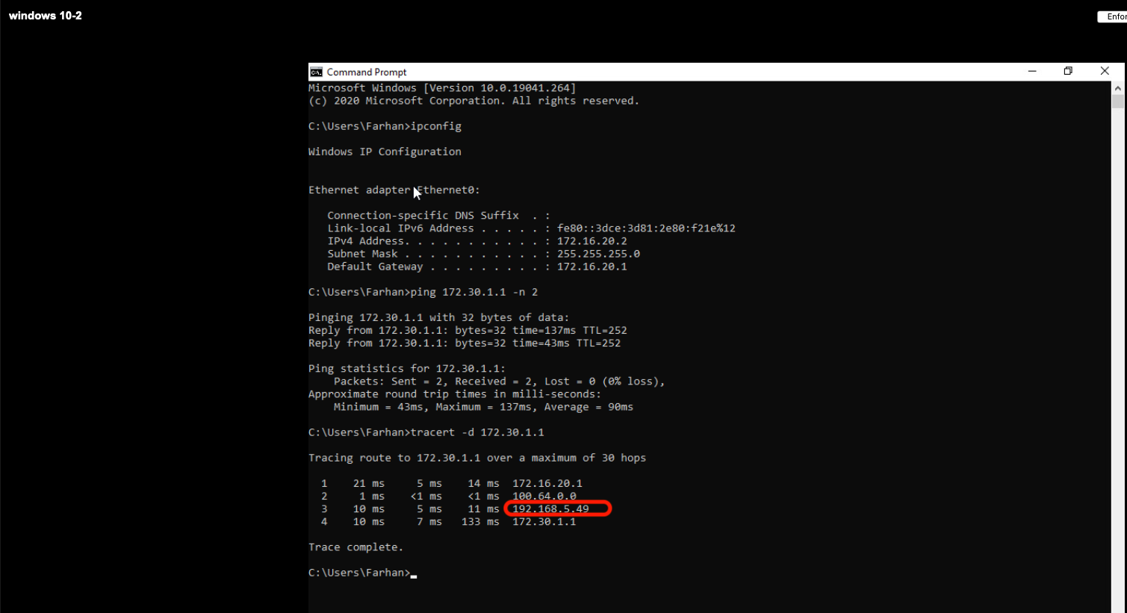Image resolution: width=1127 pixels, height=613 pixels.
Task: Click the link-local IPv6 address value
Action: coord(646,228)
